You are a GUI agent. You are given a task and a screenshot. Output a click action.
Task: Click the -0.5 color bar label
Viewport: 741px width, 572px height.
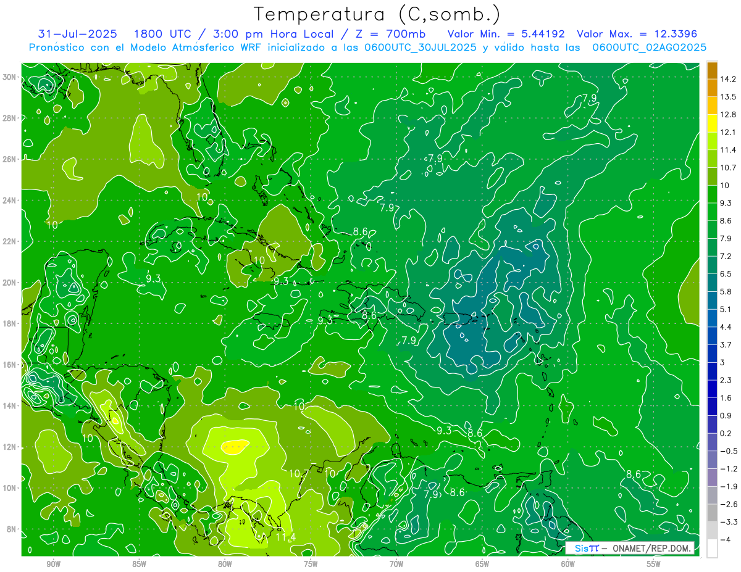click(x=729, y=451)
